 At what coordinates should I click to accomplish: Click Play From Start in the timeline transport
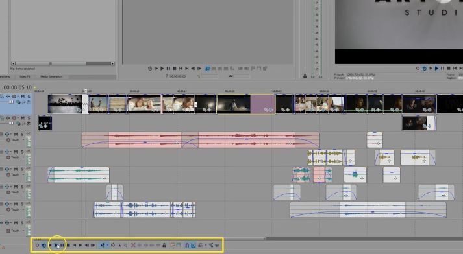point(51,245)
